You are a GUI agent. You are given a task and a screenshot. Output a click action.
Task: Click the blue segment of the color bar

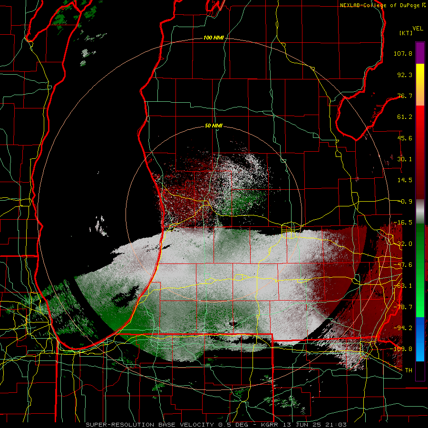coord(420,339)
